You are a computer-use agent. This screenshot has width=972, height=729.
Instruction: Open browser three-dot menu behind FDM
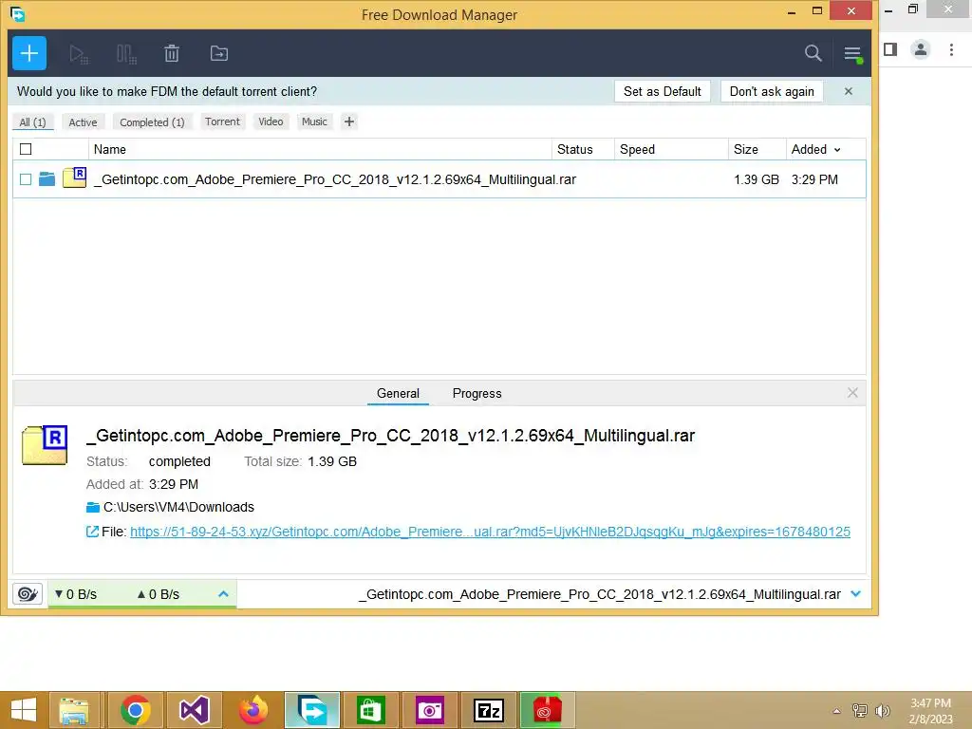click(x=951, y=49)
